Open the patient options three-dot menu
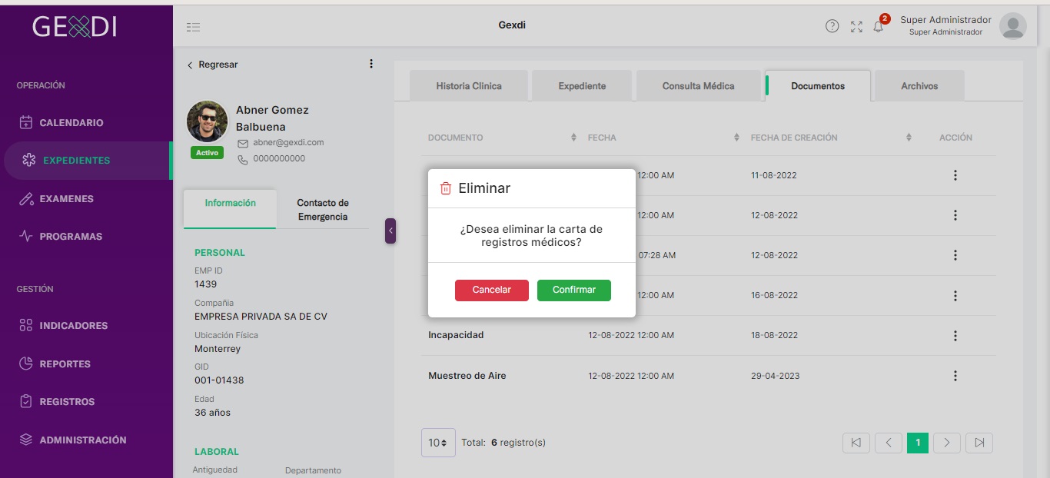Viewport: 1050px width, 478px height. pyautogui.click(x=371, y=64)
